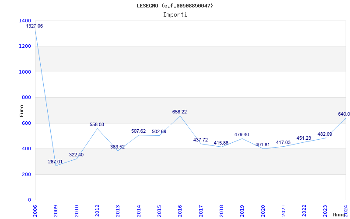Click the Anno x-axis title
350x219 pixels.
point(339,215)
